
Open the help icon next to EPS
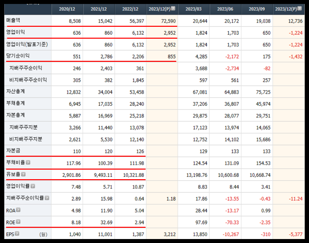coord(17,234)
